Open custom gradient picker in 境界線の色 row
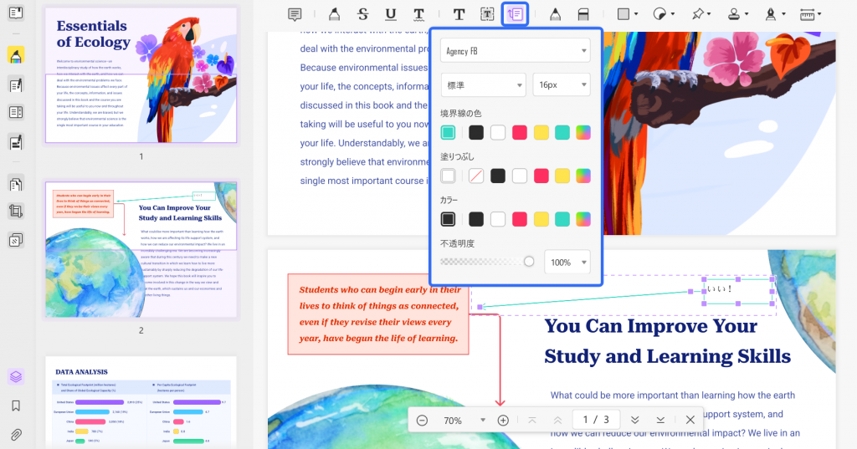This screenshot has width=857, height=449. pos(583,132)
